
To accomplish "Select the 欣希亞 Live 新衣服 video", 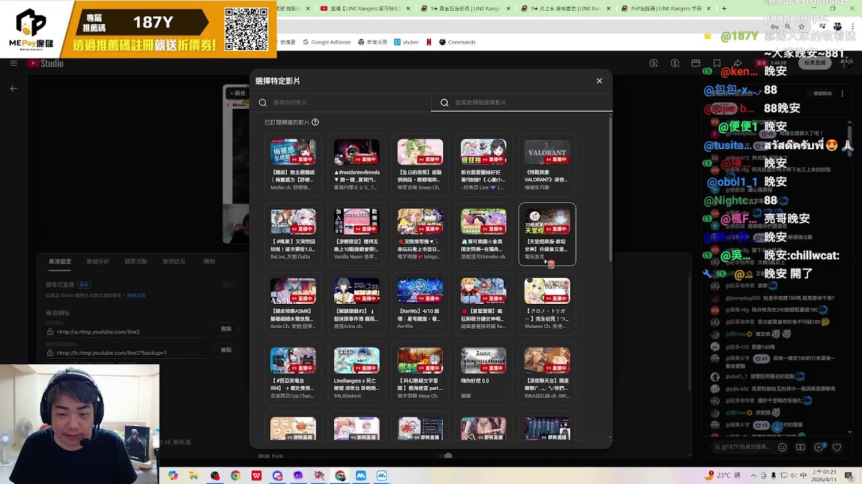I will click(483, 165).
